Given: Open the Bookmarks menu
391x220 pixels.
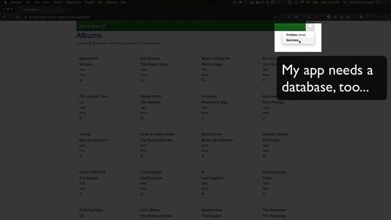Looking at the screenshot, I should (73, 2).
